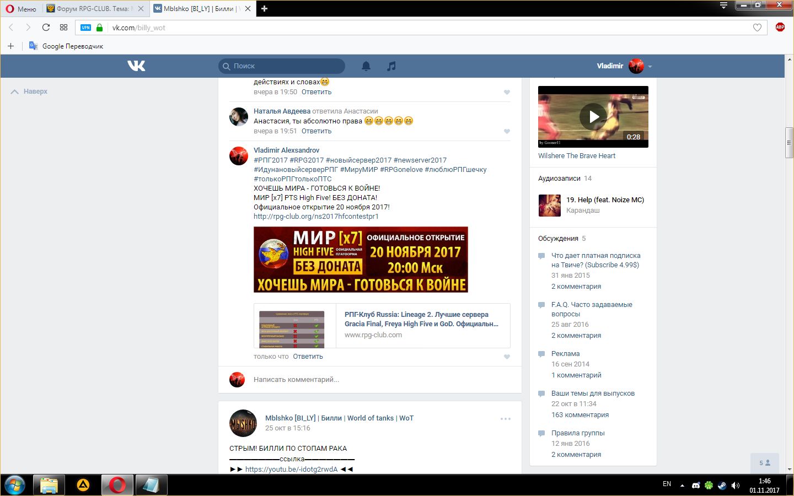This screenshot has width=794, height=496.
Task: Open VK notifications bell
Action: [366, 66]
